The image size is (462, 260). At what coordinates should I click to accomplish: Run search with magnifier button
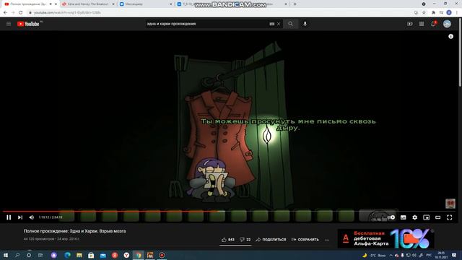290,24
